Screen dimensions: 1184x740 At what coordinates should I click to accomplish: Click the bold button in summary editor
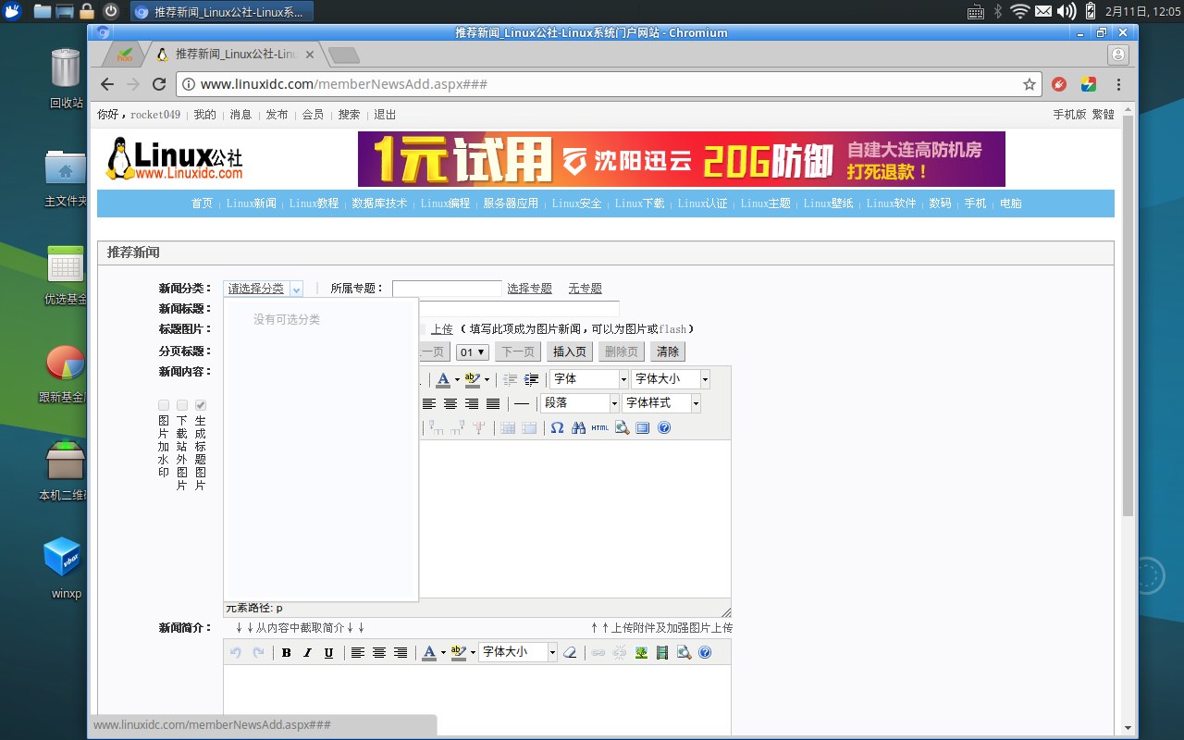click(x=287, y=653)
